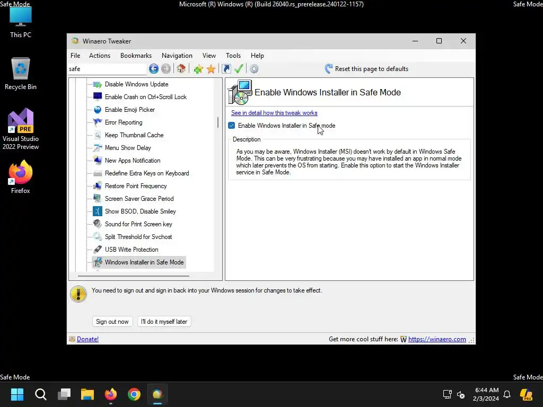Image resolution: width=543 pixels, height=407 pixels.
Task: Go to the Home page icon
Action: 181,68
